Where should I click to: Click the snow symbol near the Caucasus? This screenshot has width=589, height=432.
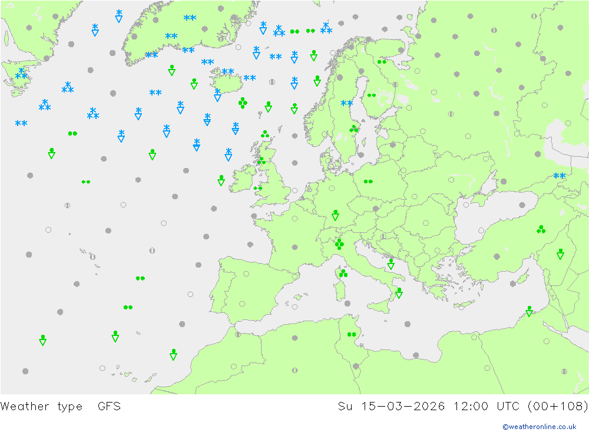tap(560, 176)
